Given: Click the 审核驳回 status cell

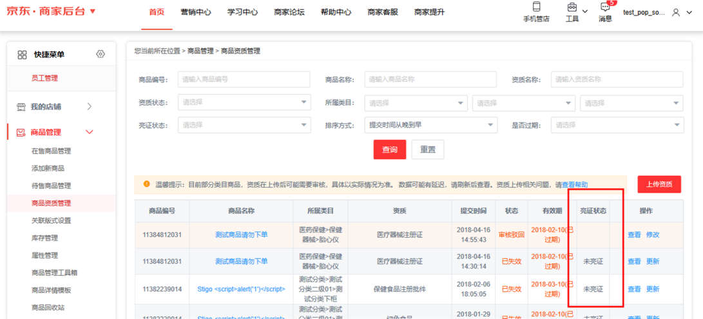Looking at the screenshot, I should coord(511,235).
